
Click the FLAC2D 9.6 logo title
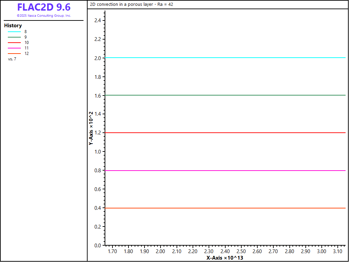pos(44,7)
